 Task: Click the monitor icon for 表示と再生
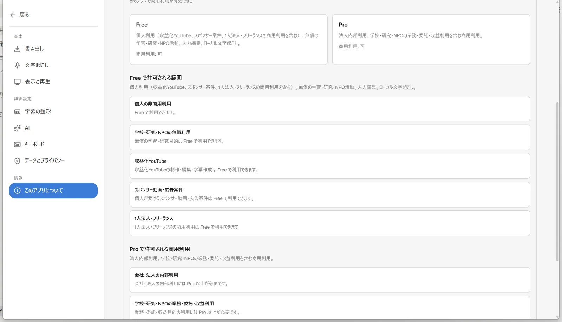17,82
